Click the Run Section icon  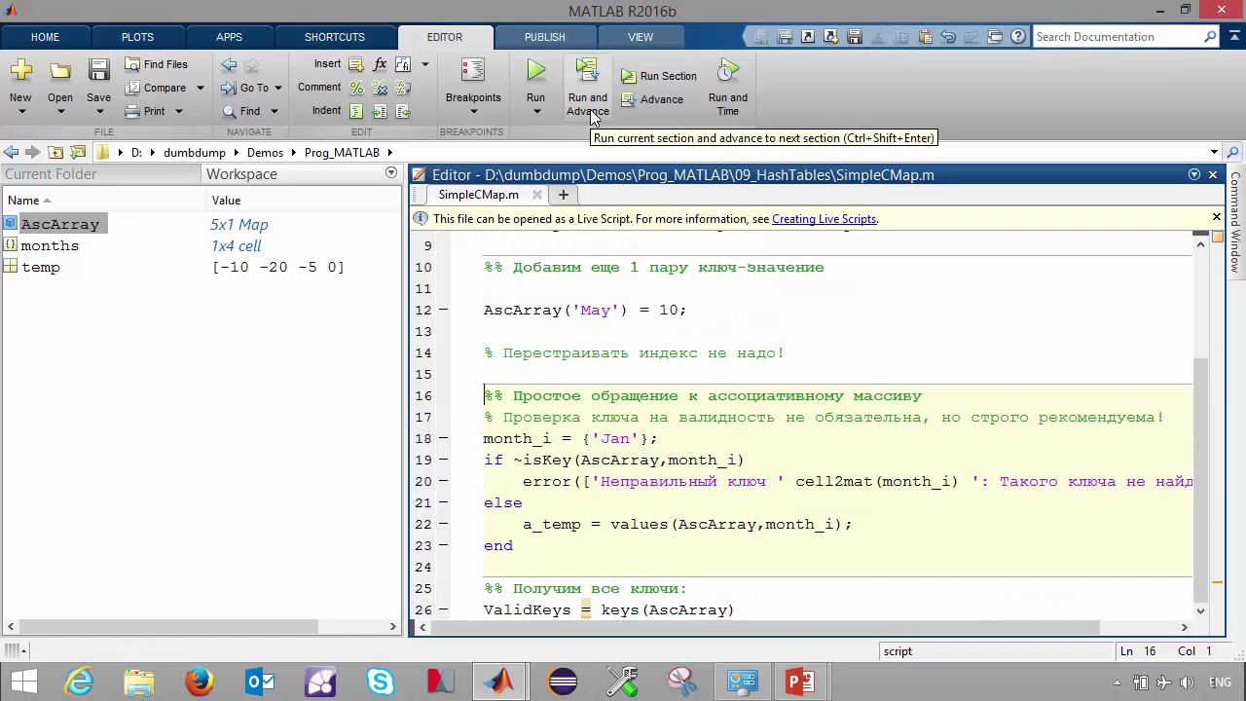pyautogui.click(x=629, y=76)
